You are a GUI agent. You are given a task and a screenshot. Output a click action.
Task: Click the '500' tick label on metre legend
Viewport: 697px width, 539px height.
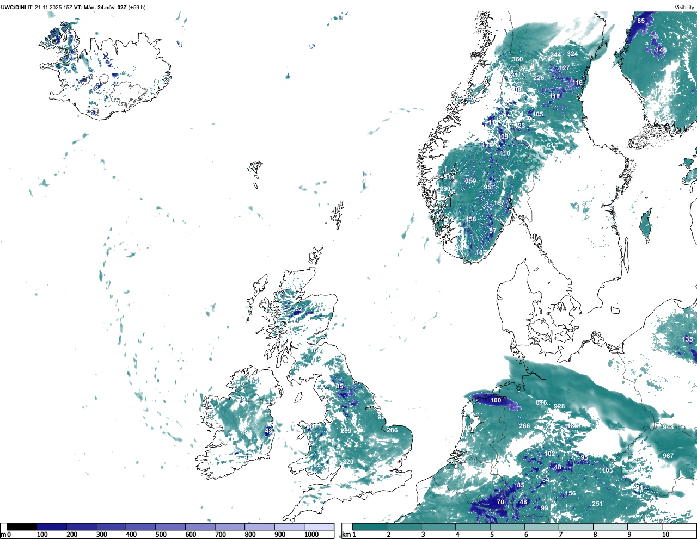click(x=161, y=535)
